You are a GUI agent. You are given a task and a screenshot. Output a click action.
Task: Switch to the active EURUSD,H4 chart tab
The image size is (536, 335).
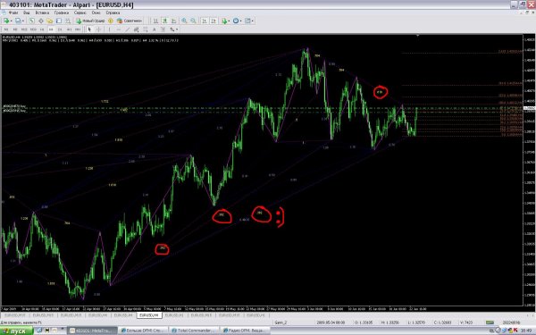(x=149, y=315)
